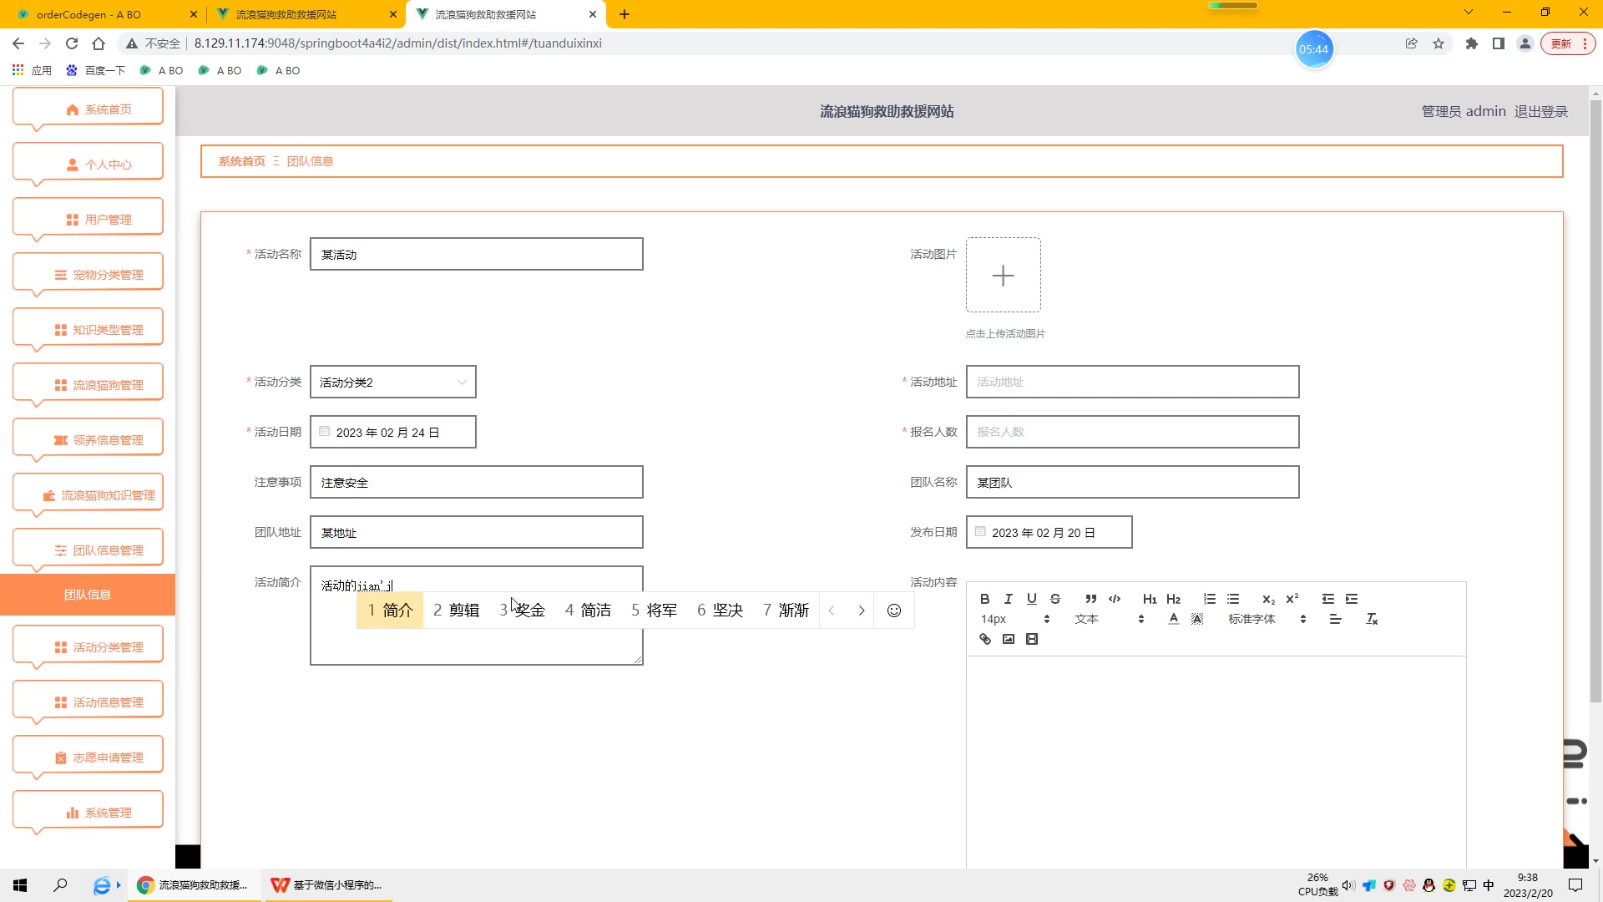Open text color picker in editor
Image resolution: width=1603 pixels, height=902 pixels.
point(1174,619)
